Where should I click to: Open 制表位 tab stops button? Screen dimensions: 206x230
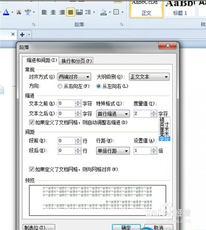[39, 227]
